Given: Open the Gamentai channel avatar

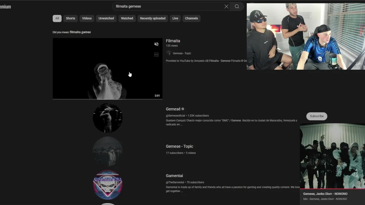Looking at the screenshot, I should tap(108, 185).
